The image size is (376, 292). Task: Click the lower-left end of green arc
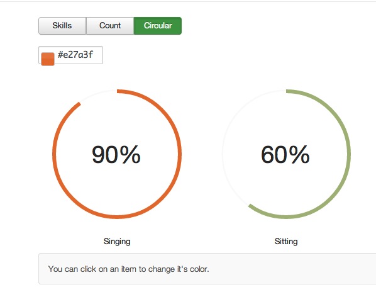[x=250, y=206]
